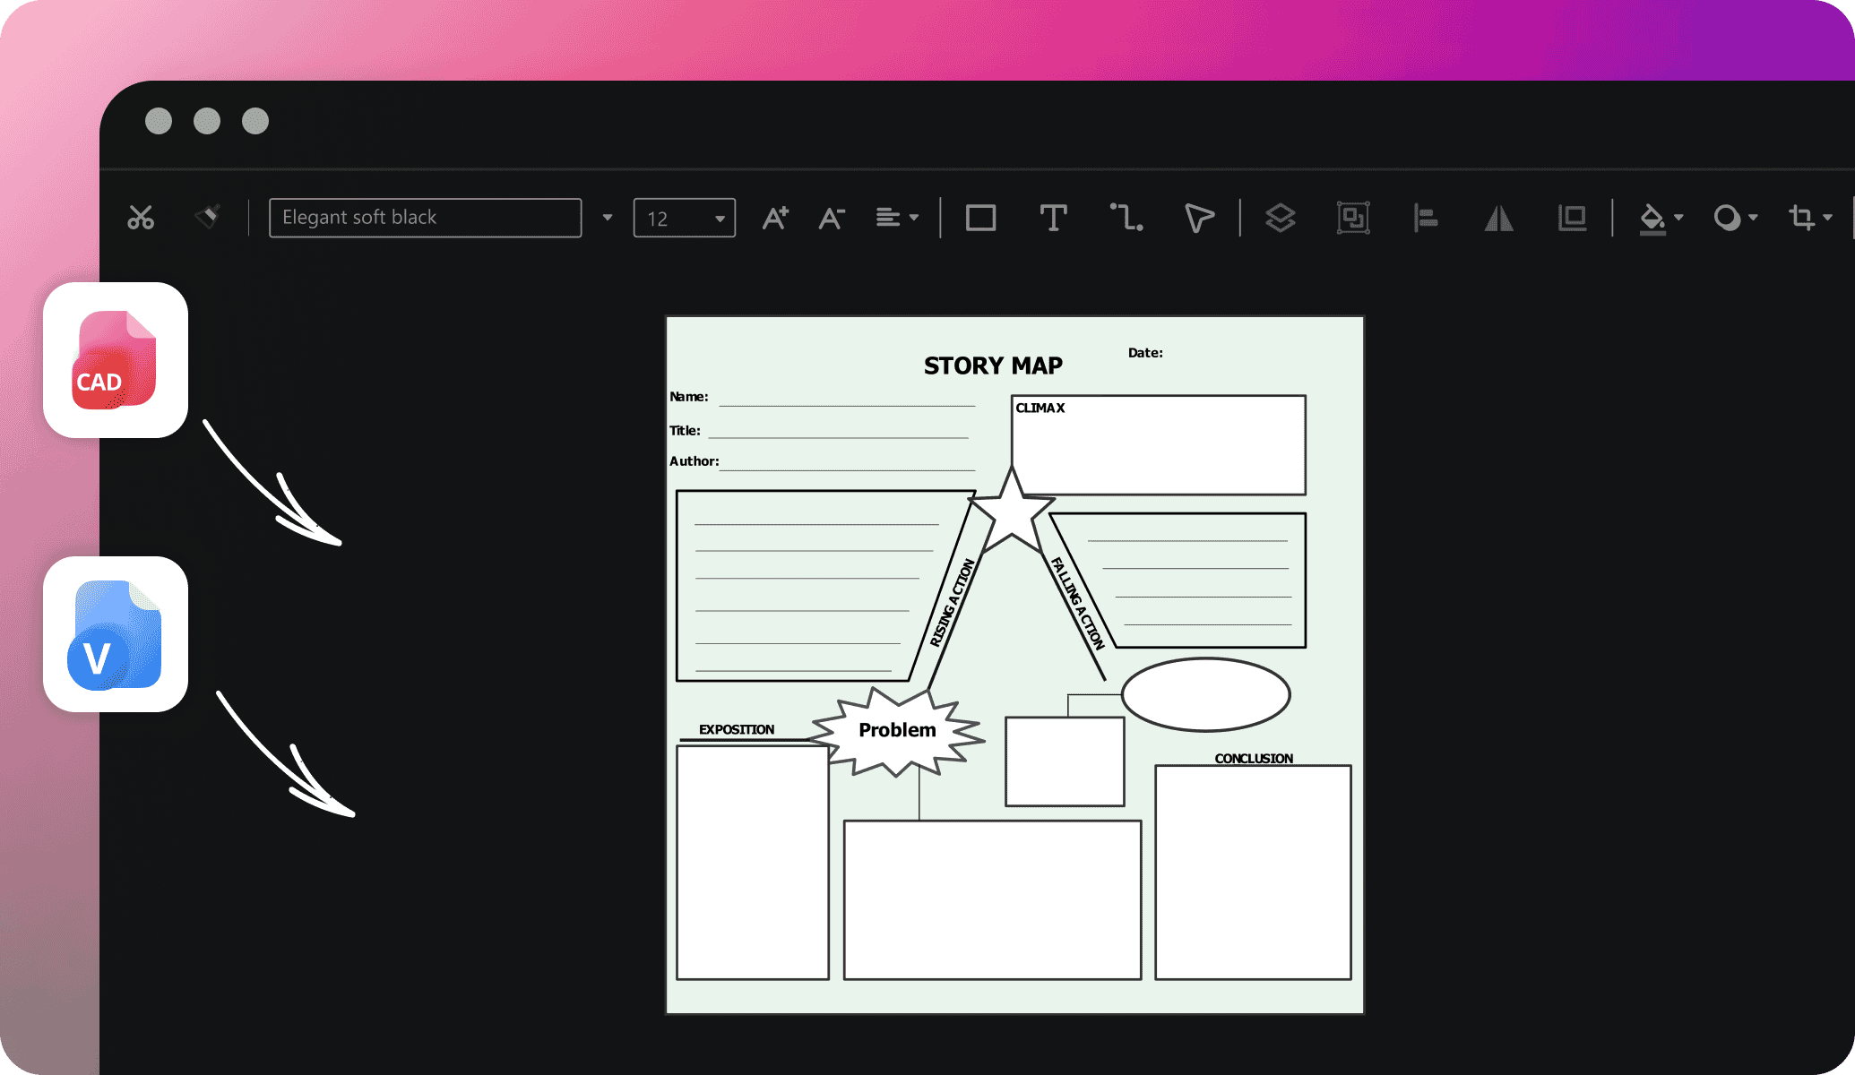The height and width of the screenshot is (1075, 1855).
Task: Select the Pointer/Arrow tool
Action: [1197, 215]
